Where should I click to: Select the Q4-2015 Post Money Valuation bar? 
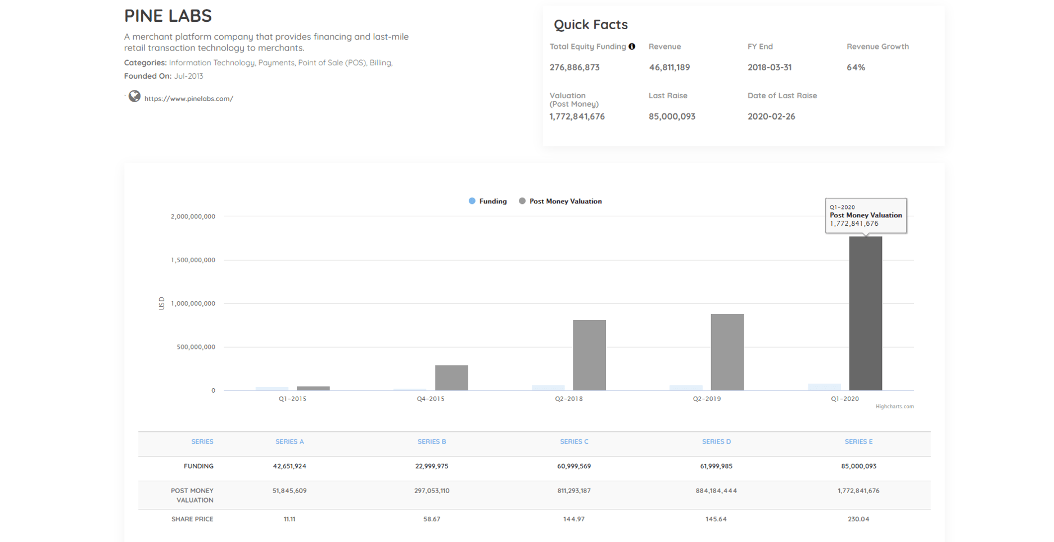[x=451, y=378]
